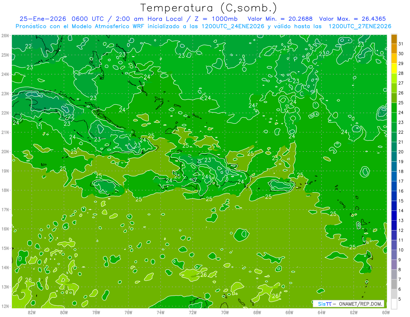Click the "16" color legend label
The height and width of the screenshot is (317, 410).
point(401,191)
